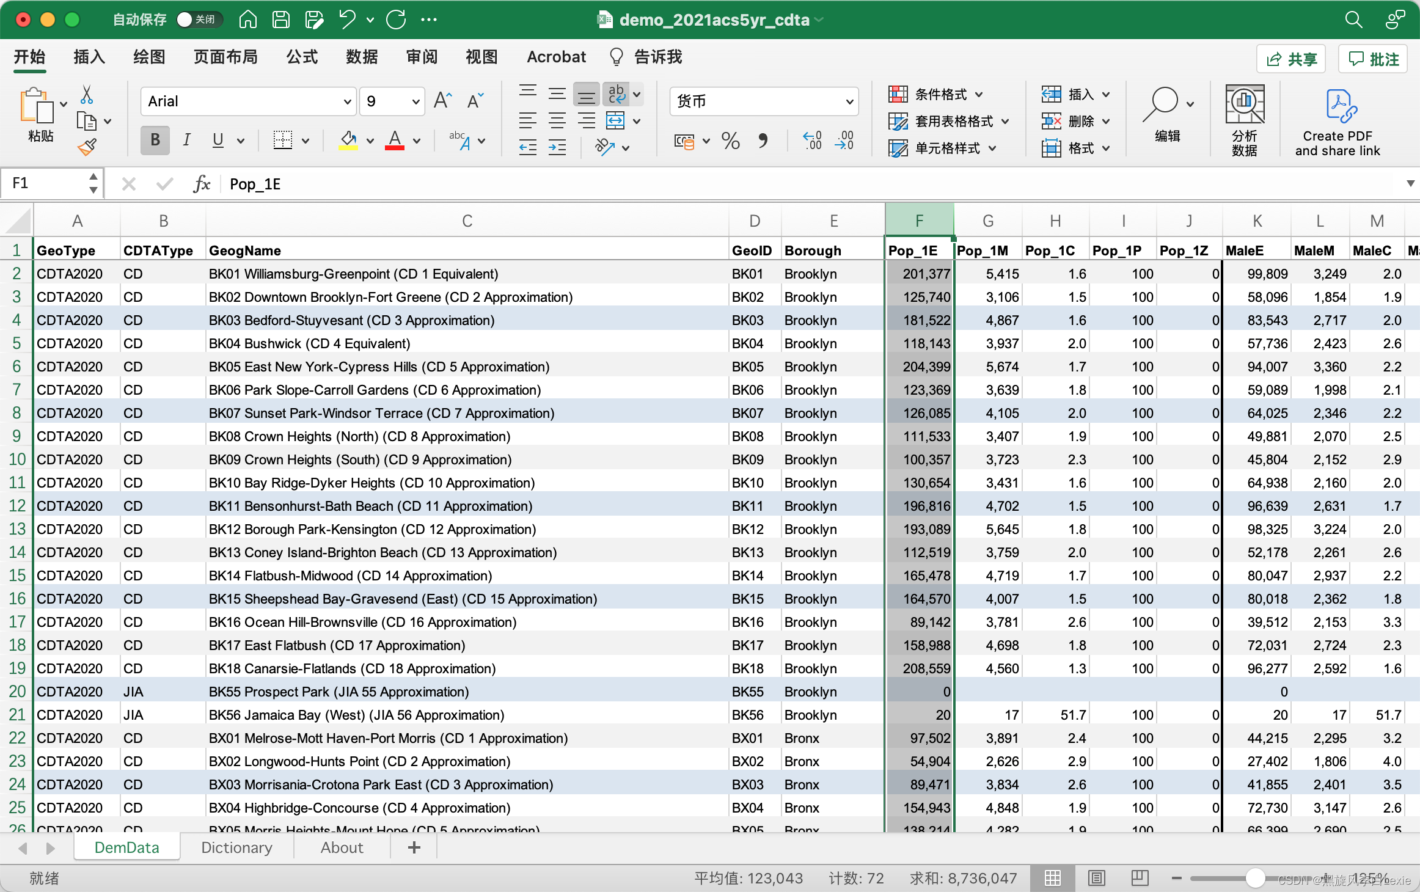The width and height of the screenshot is (1420, 892).
Task: Toggle bold formatting button
Action: [x=155, y=141]
